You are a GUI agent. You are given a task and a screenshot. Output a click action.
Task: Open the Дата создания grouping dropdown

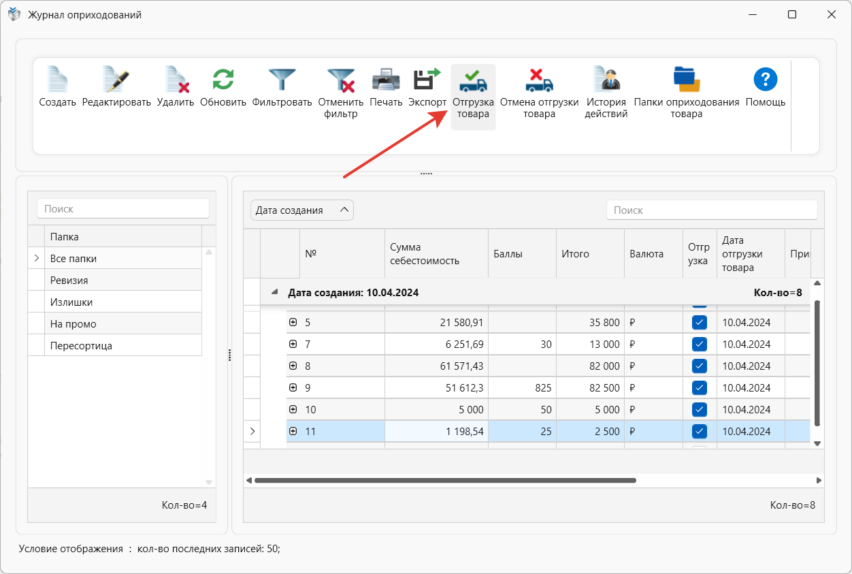[x=302, y=210]
